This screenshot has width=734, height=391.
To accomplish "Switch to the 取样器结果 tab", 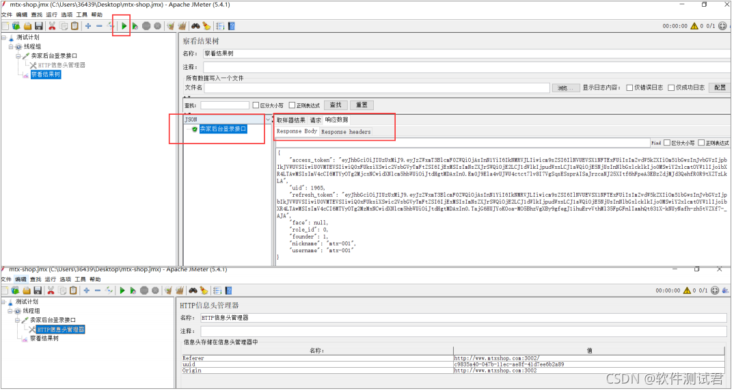I will tap(290, 120).
